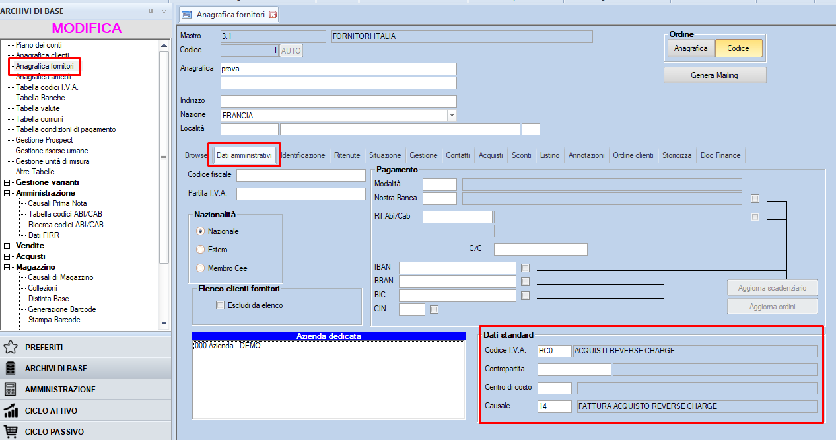Click the Archivi di Base database icon

click(x=11, y=368)
